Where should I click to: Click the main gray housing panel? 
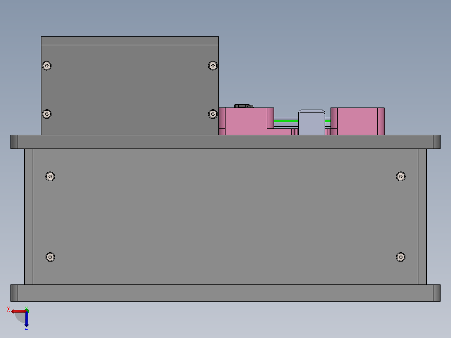[x=226, y=213]
